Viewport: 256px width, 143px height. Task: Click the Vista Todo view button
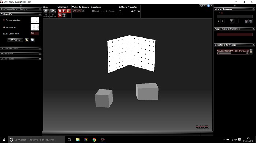click(46, 11)
